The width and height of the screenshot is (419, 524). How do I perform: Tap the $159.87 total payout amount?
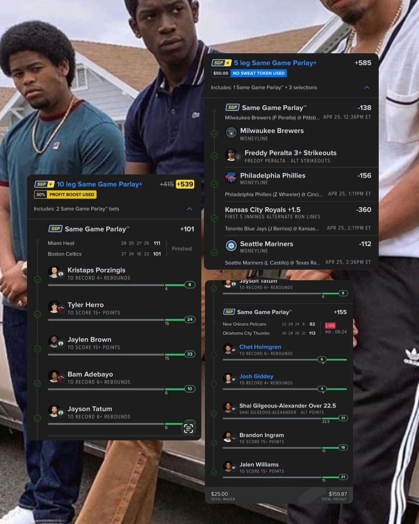[338, 494]
